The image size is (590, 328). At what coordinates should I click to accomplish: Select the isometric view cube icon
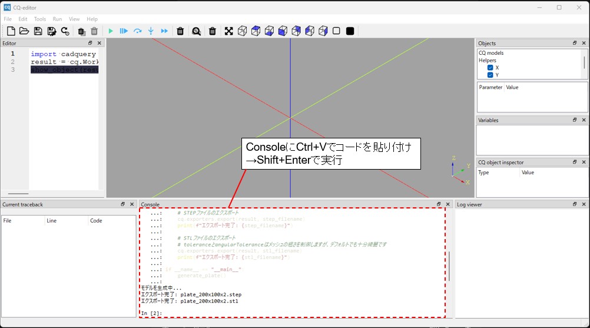(242, 31)
